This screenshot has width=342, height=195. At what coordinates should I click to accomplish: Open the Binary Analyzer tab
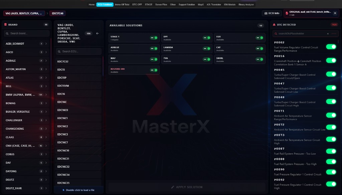[246, 5]
